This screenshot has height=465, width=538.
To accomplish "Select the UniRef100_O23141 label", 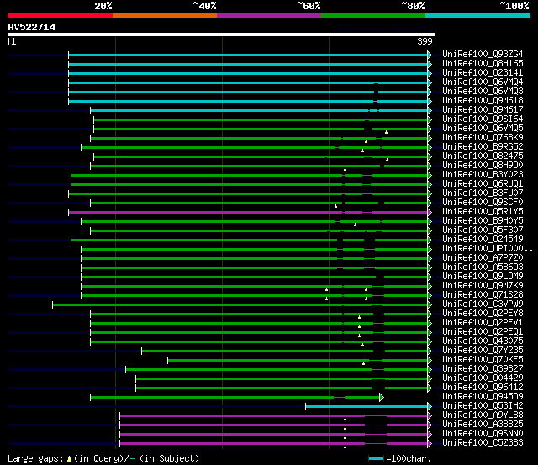I will click(483, 73).
